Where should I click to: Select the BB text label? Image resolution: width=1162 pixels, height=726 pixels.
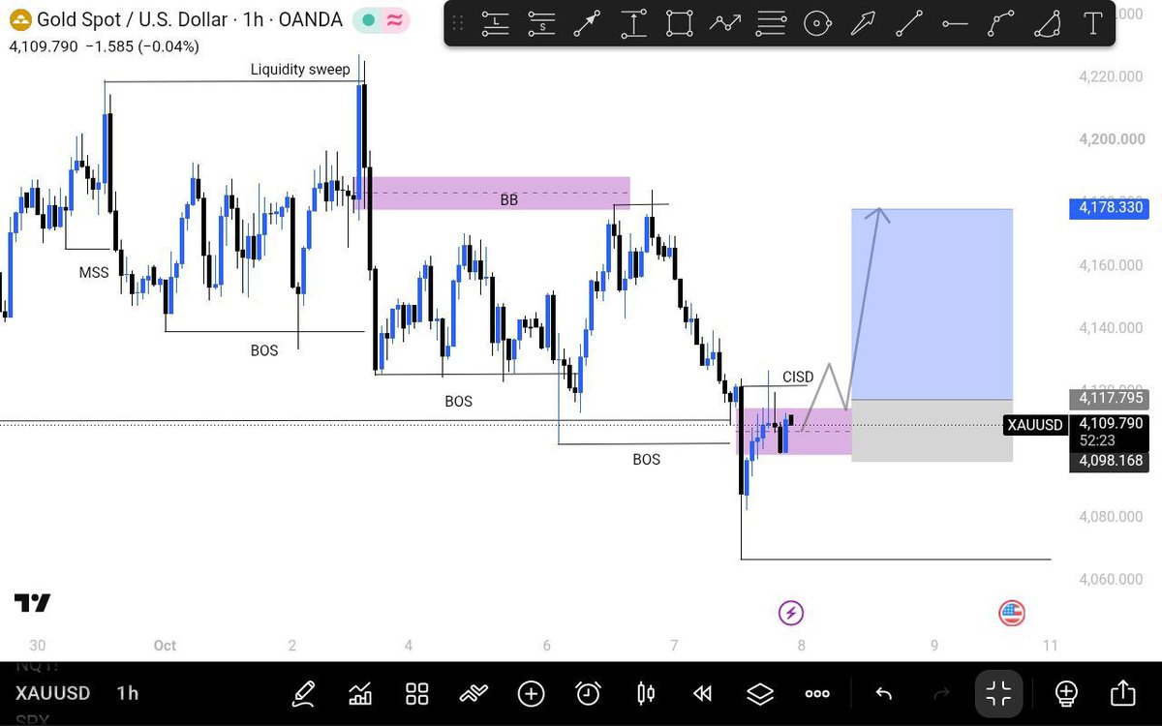(x=508, y=200)
